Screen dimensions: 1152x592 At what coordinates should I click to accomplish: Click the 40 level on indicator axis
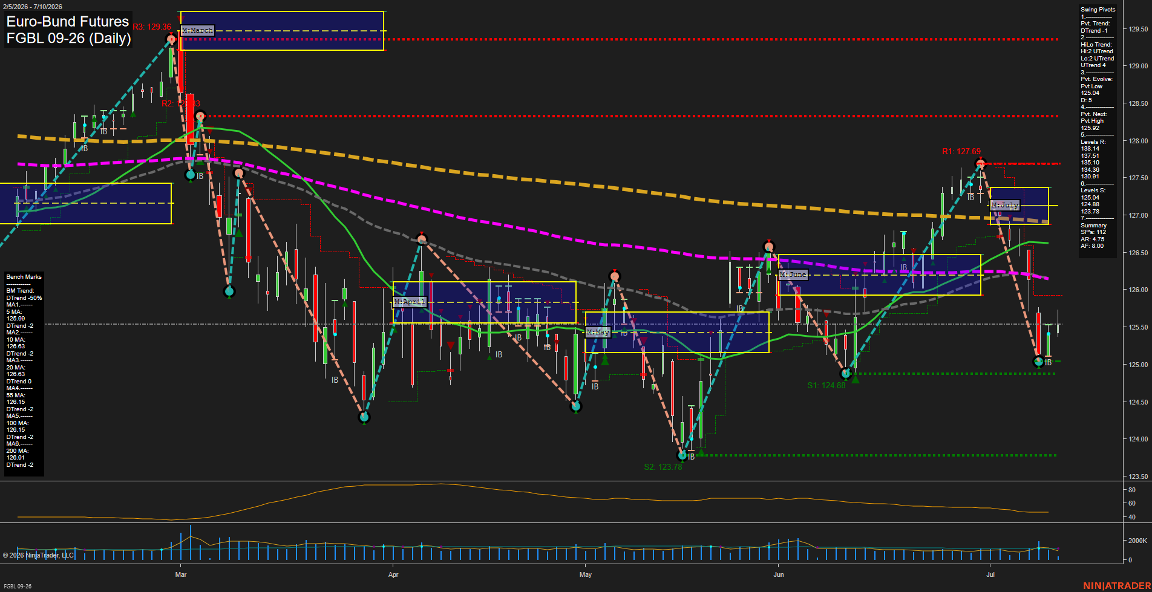point(1132,517)
